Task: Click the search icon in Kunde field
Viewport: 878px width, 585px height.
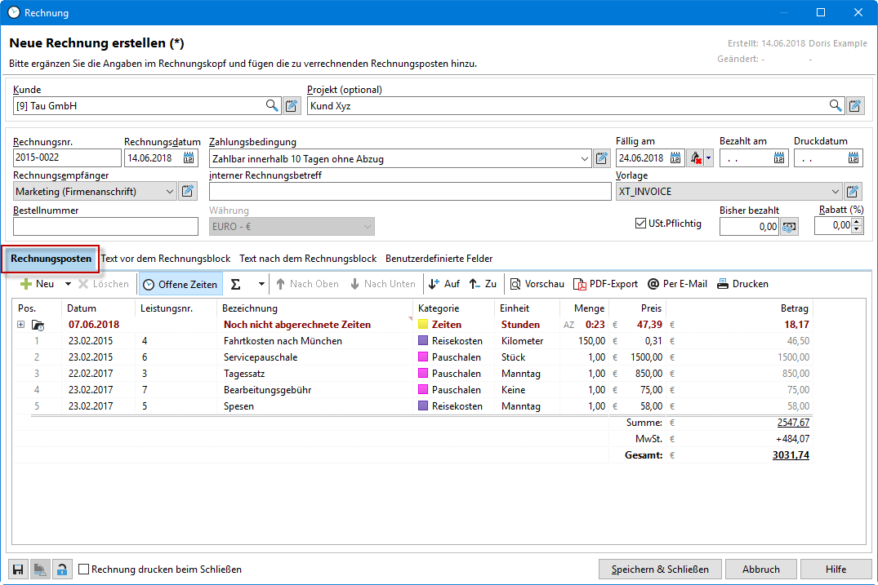Action: point(272,105)
